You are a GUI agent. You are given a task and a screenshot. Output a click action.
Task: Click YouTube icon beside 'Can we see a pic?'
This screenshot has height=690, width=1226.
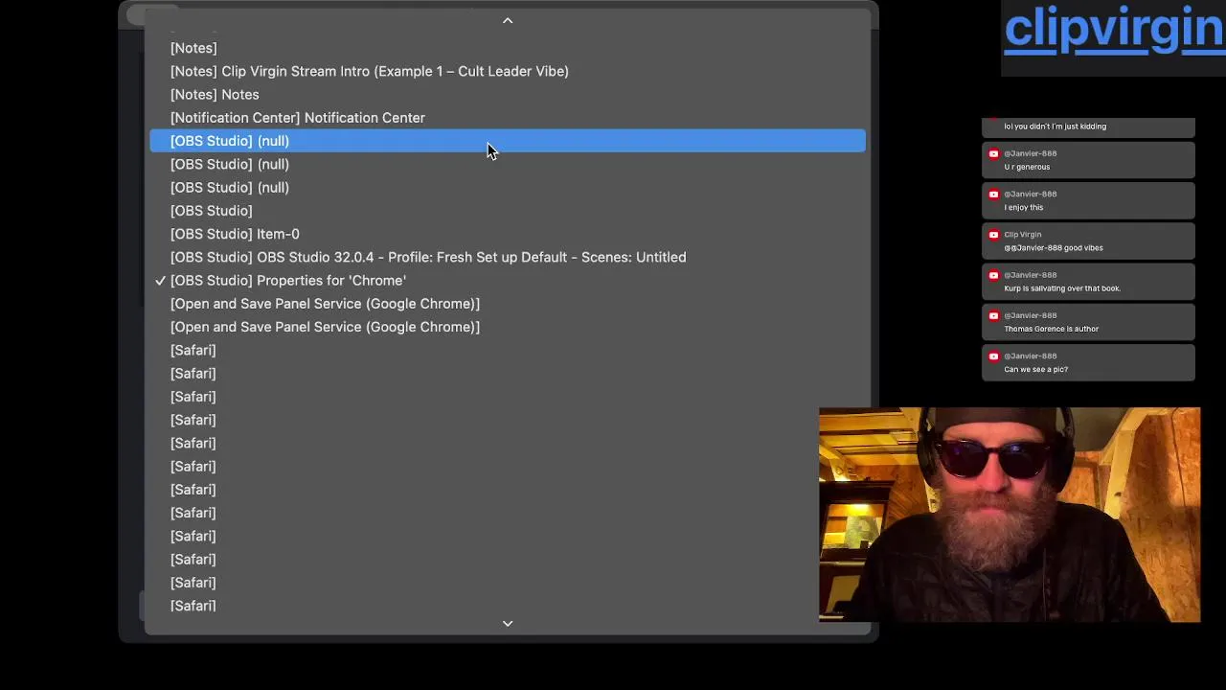[x=993, y=356]
